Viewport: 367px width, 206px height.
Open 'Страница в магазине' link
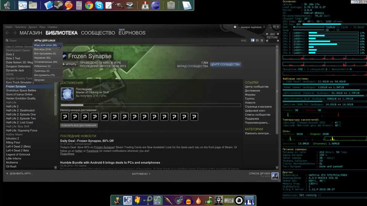(258, 107)
